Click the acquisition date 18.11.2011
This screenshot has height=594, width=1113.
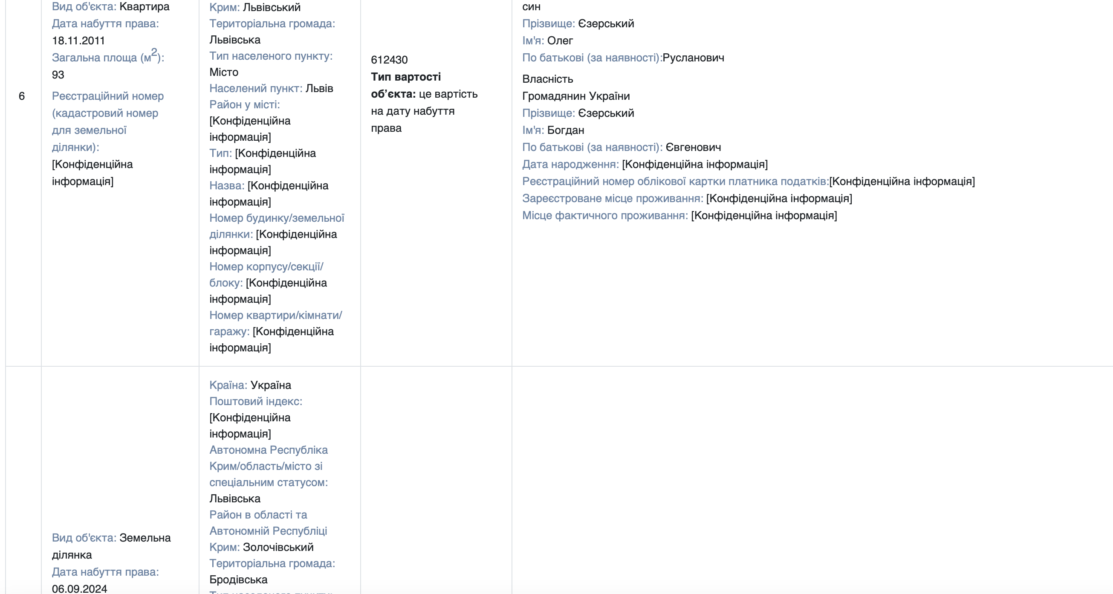78,41
